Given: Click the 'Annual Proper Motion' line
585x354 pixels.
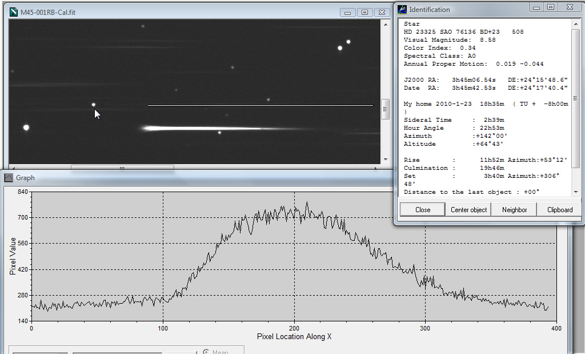Looking at the screenshot, I should coord(474,64).
